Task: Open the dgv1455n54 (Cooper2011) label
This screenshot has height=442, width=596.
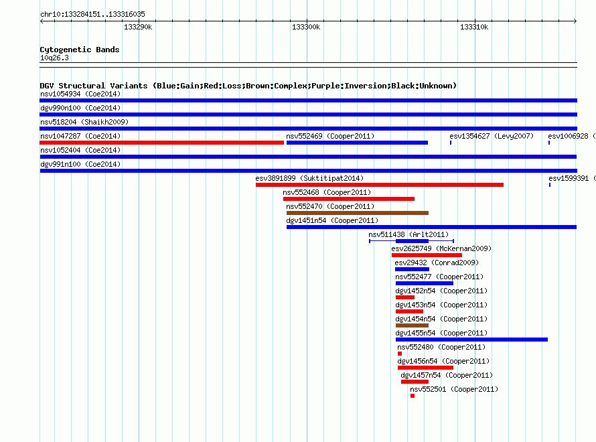Action: point(441,333)
